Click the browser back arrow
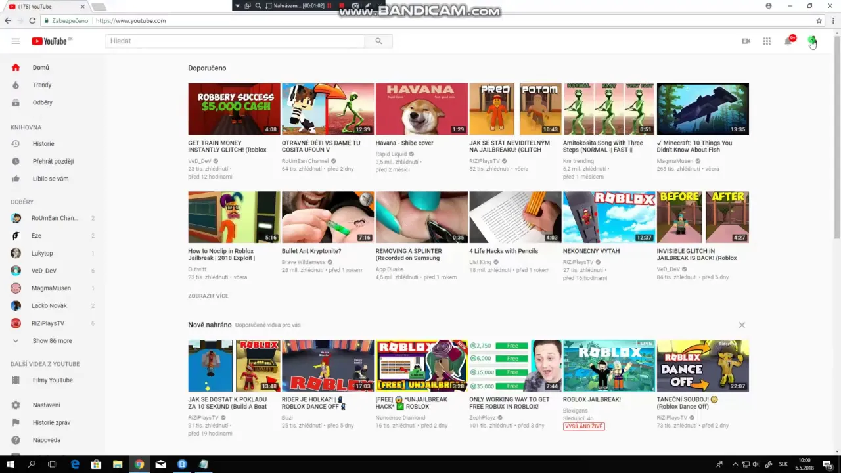841x473 pixels. [x=8, y=20]
